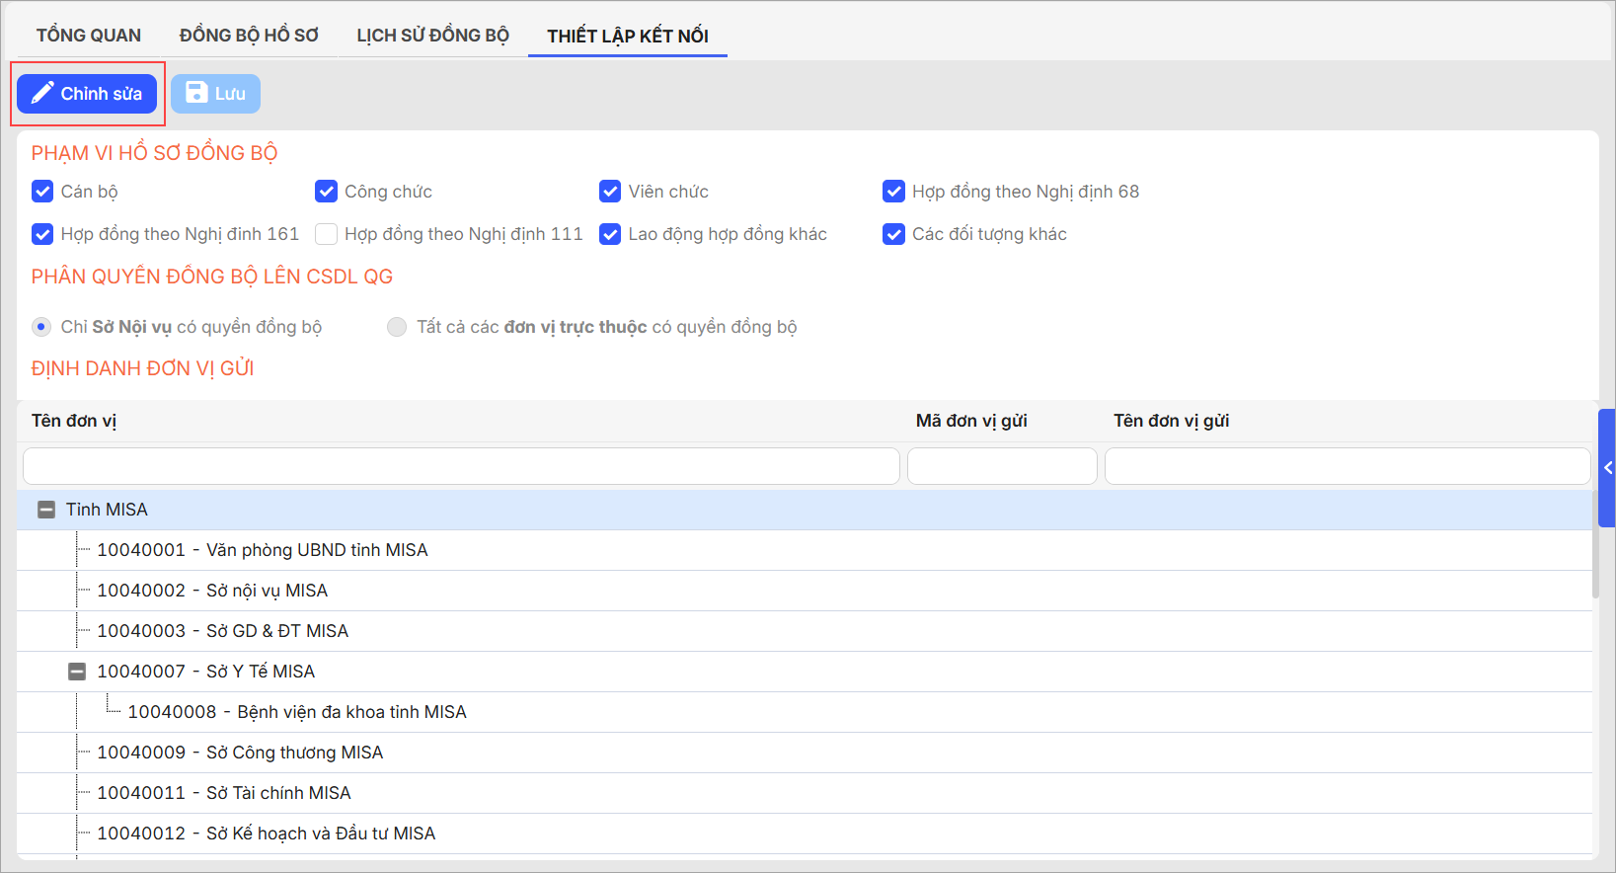Screen dimensions: 1616x873
Task: Toggle the Cán bộ checkbox
Action: point(42,192)
